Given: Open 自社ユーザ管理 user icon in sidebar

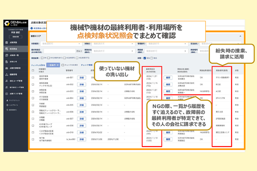Looking at the screenshot, I should pyautogui.click(x=6, y=80).
